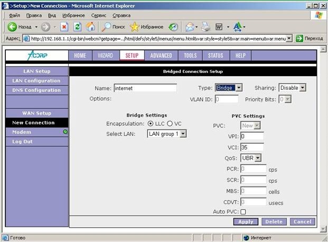This screenshot has width=328, height=242.
Task: Click the IE icon in title bar
Action: [x=5, y=6]
